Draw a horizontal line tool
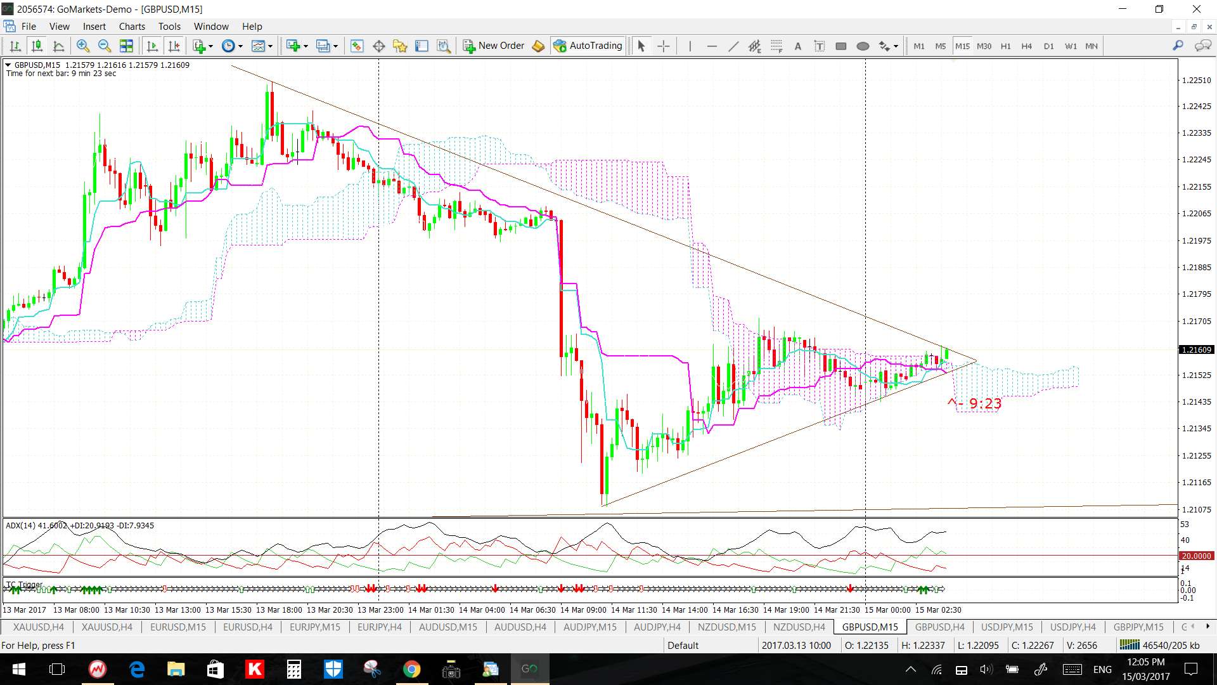Viewport: 1217px width, 685px height. [x=712, y=46]
